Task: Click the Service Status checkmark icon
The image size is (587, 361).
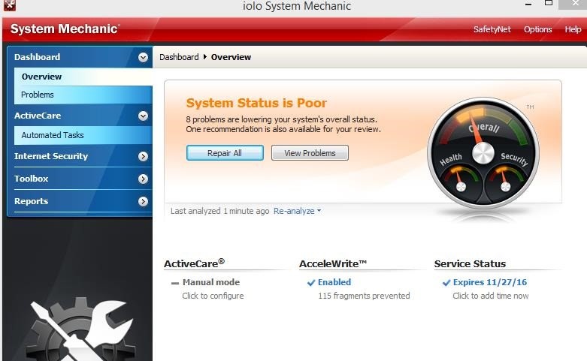Action: (x=446, y=283)
